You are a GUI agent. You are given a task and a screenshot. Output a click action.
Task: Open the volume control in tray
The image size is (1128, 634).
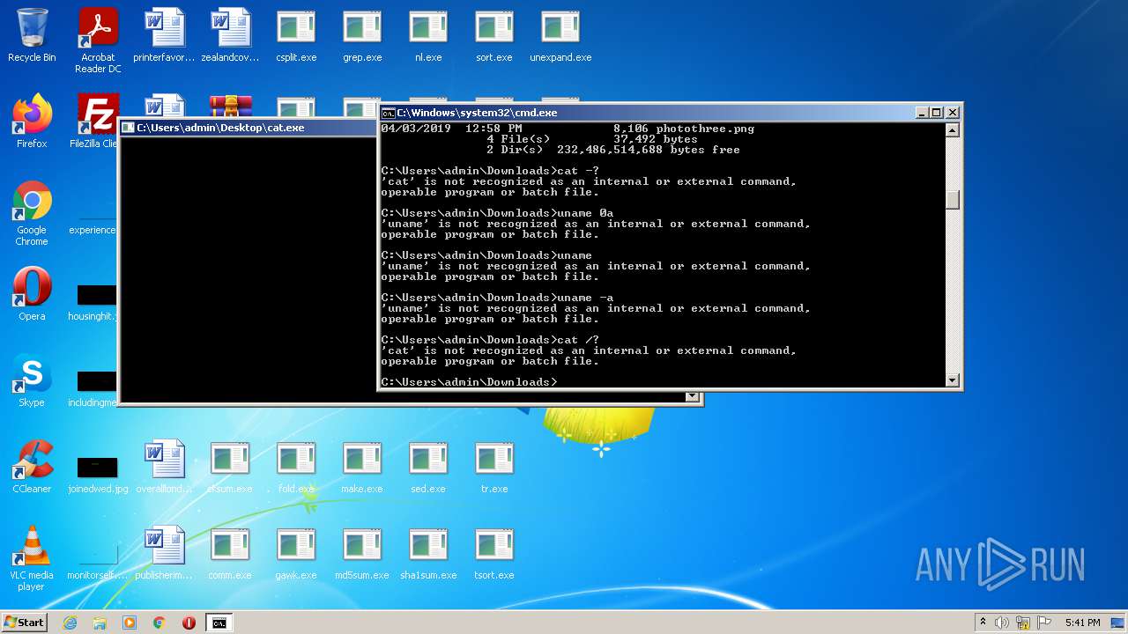[x=1002, y=623]
